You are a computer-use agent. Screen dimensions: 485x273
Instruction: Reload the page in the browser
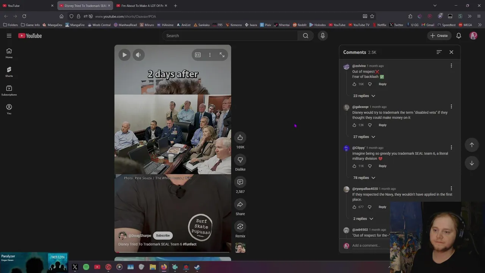[x=24, y=16]
